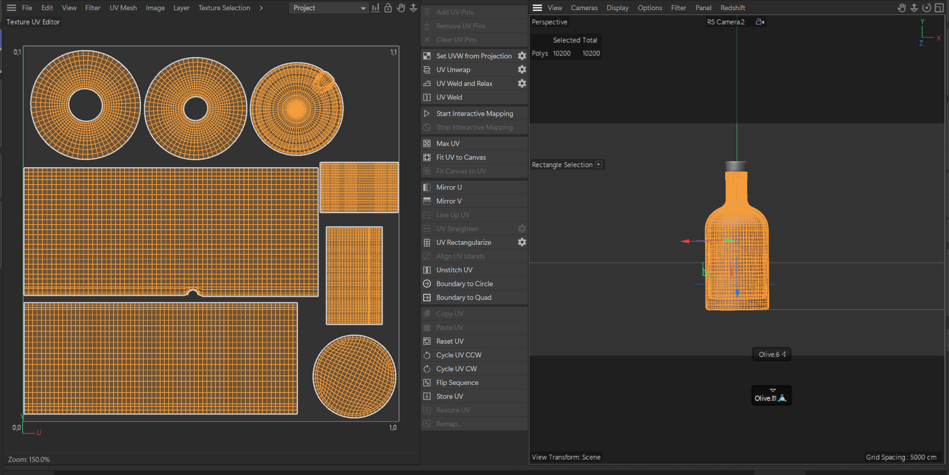Click the viewport orbit camera icon
This screenshot has height=475, width=949.
pos(926,8)
